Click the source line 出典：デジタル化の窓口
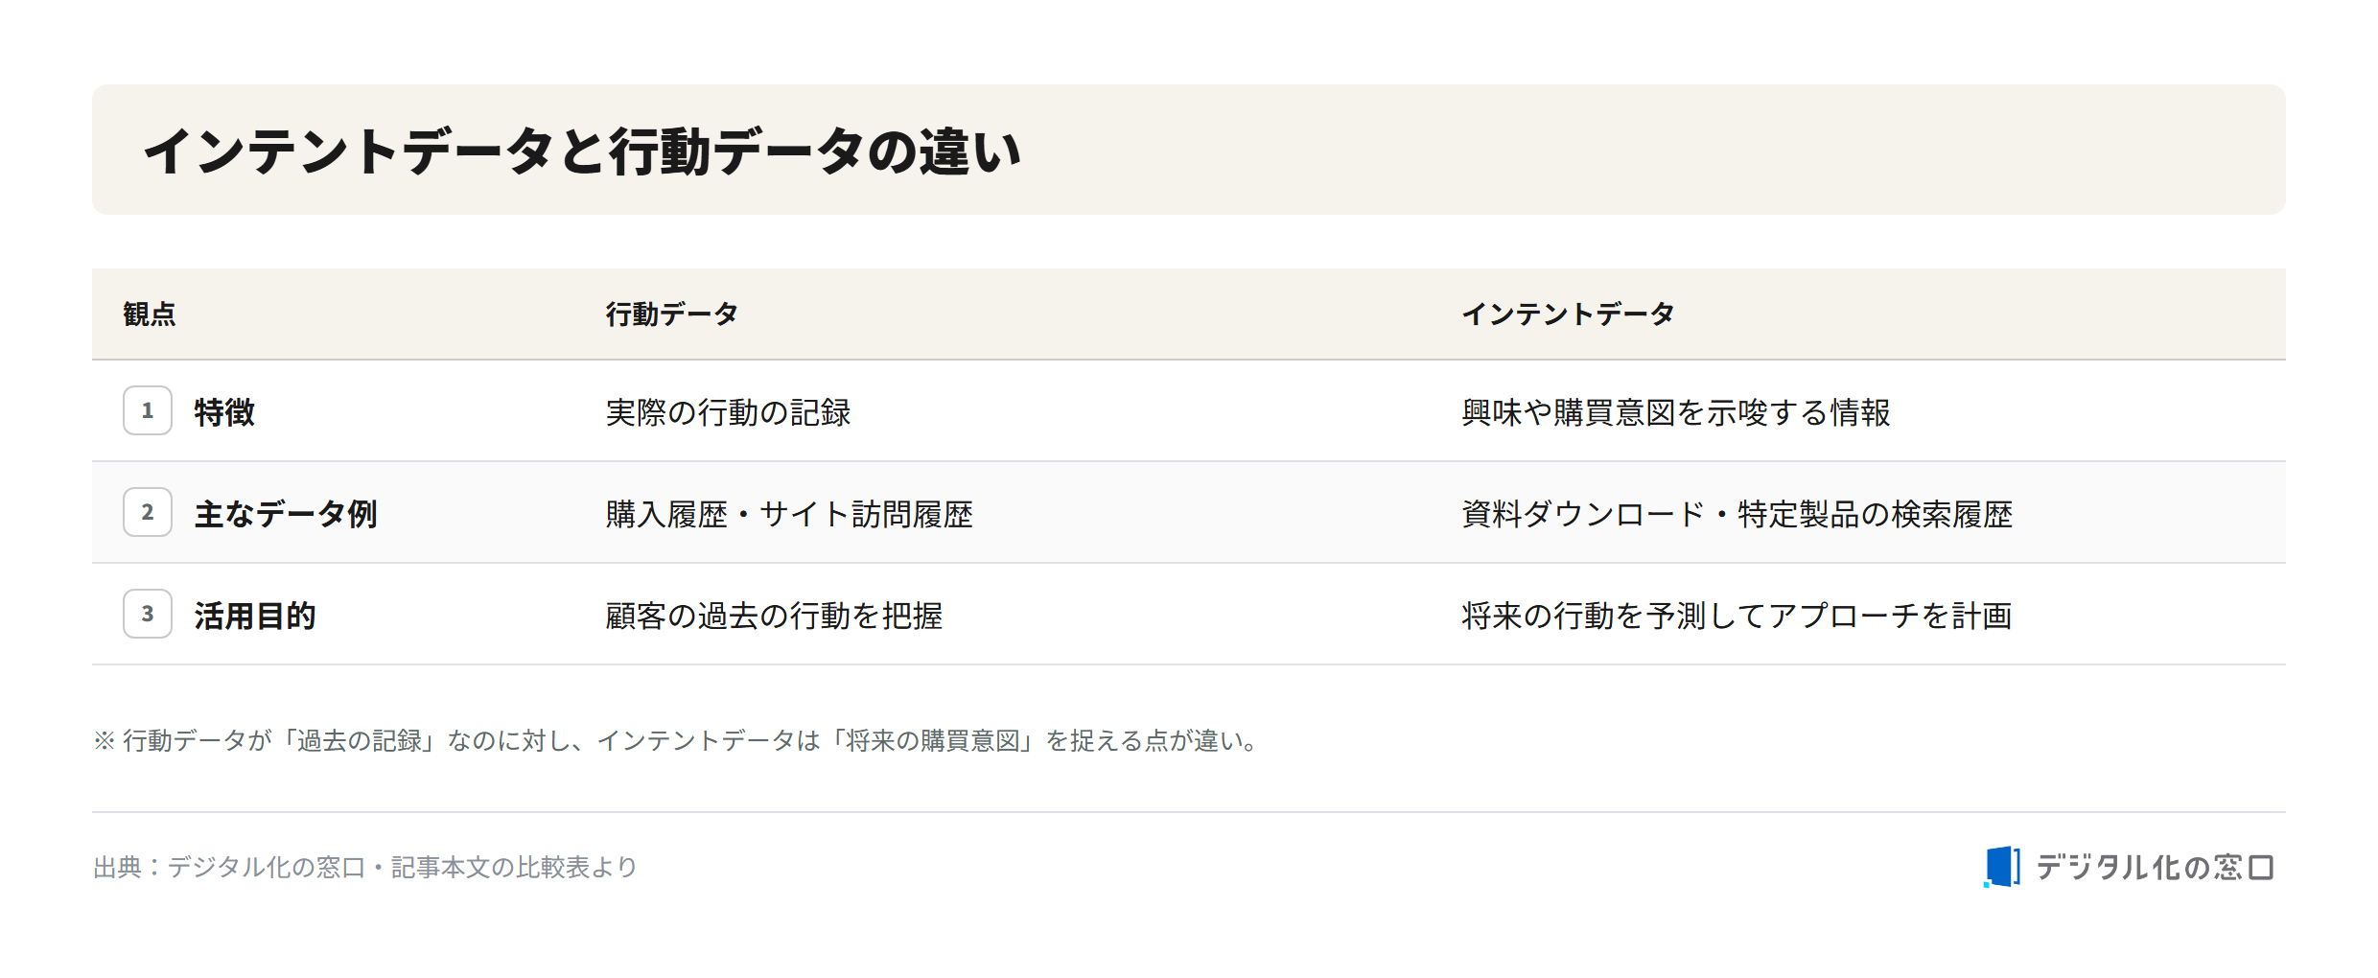Image resolution: width=2378 pixels, height=978 pixels. pos(365,867)
